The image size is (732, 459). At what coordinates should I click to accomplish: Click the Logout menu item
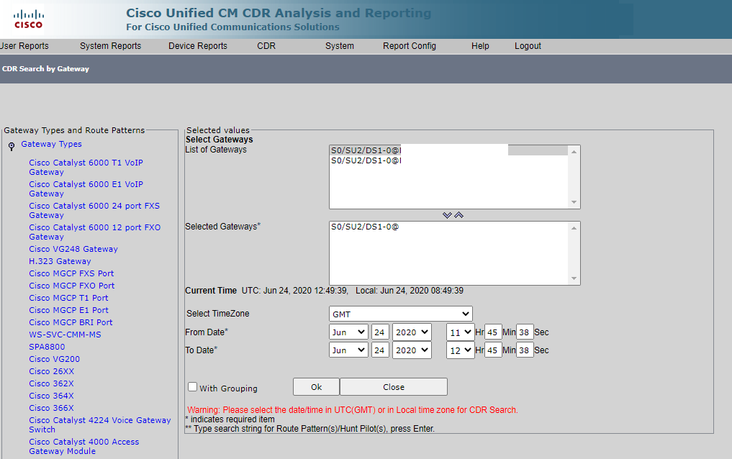click(x=528, y=45)
